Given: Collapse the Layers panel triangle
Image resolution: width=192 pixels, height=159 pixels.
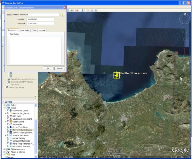Looking at the screenshot, I should click(x=3, y=102).
